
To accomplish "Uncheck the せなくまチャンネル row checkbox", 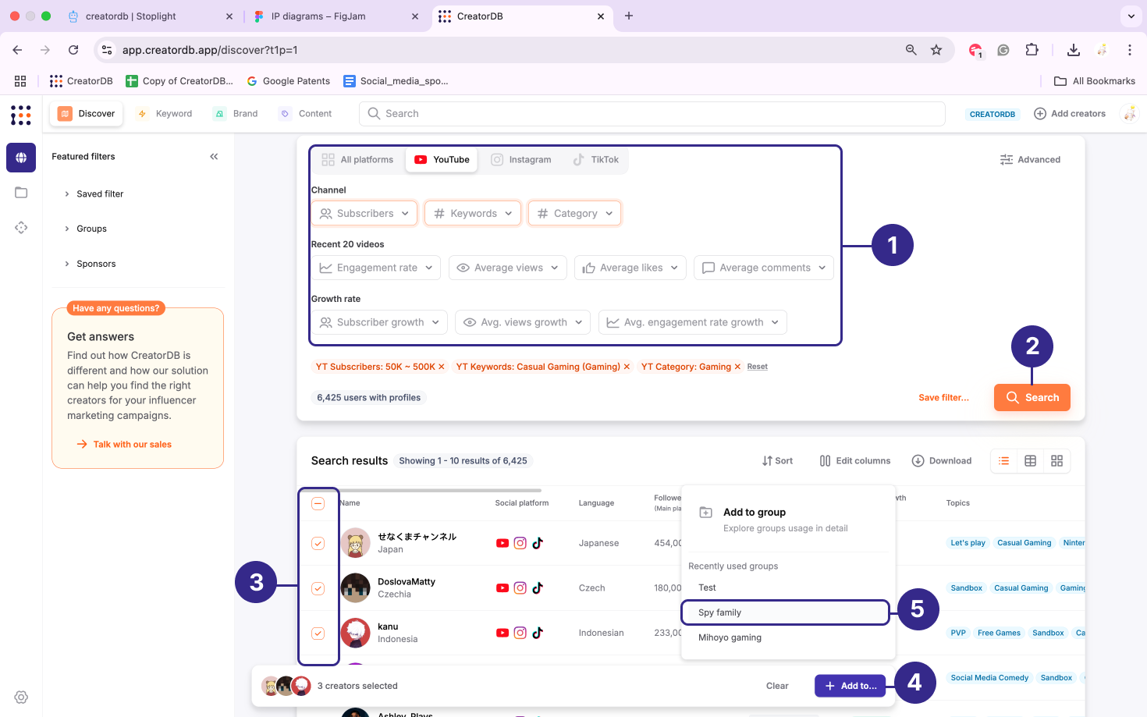I will click(318, 544).
